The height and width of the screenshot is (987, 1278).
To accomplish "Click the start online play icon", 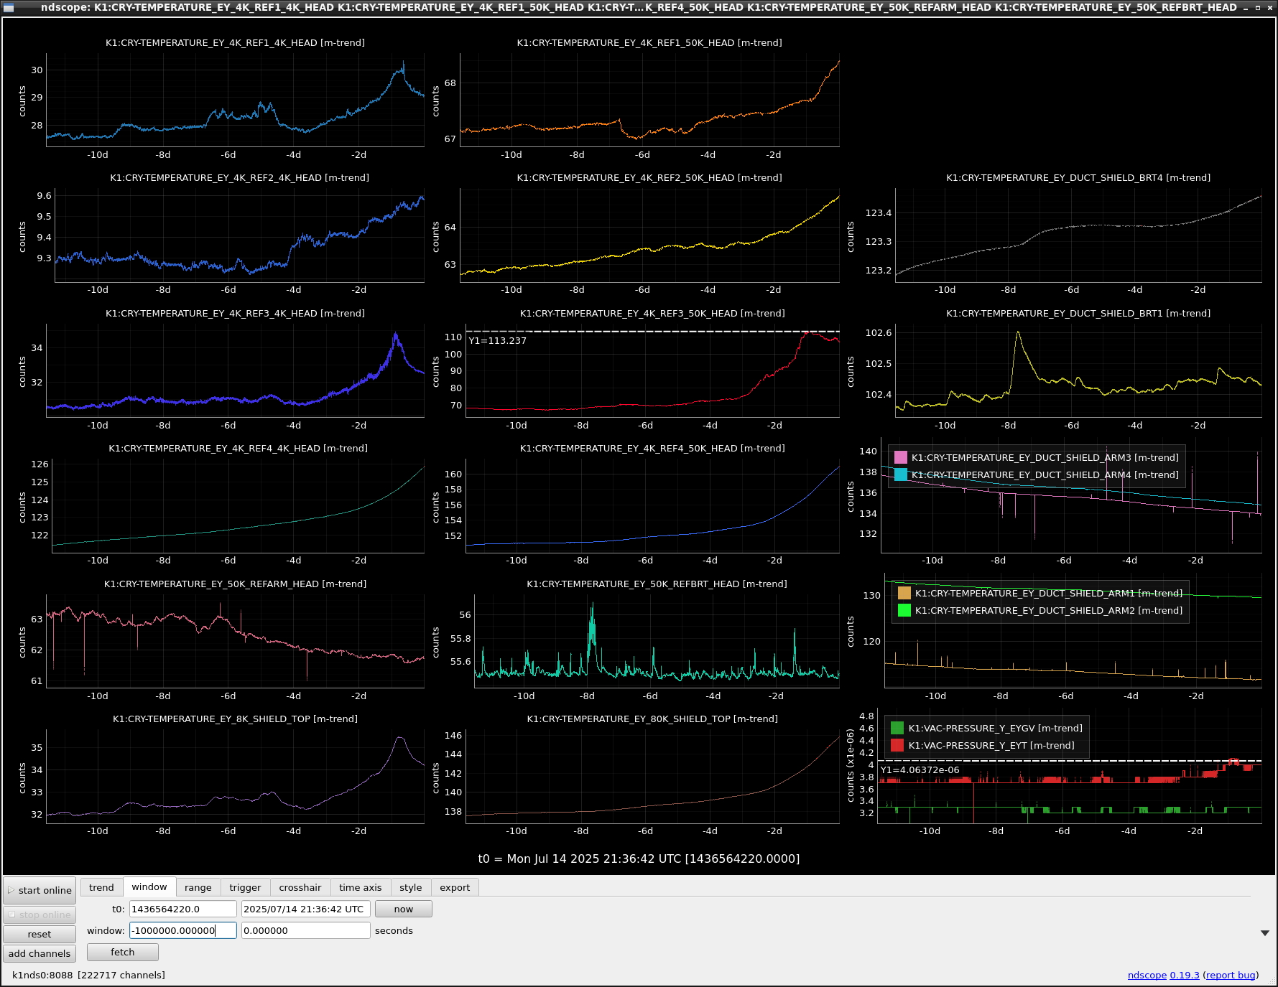I will (x=11, y=890).
